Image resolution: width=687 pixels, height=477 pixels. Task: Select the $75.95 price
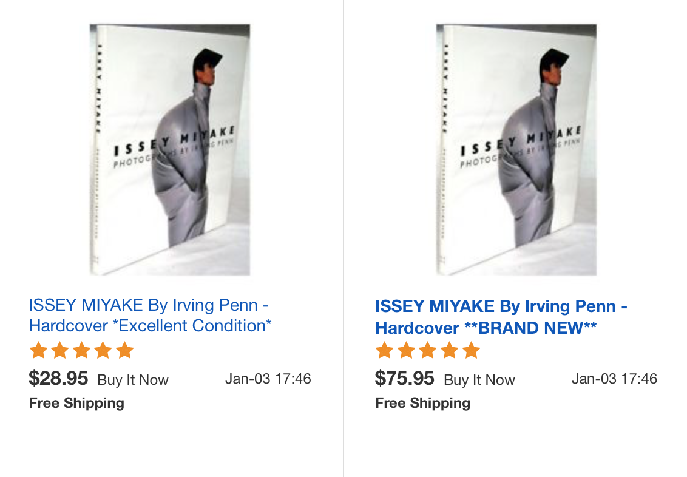pos(404,379)
